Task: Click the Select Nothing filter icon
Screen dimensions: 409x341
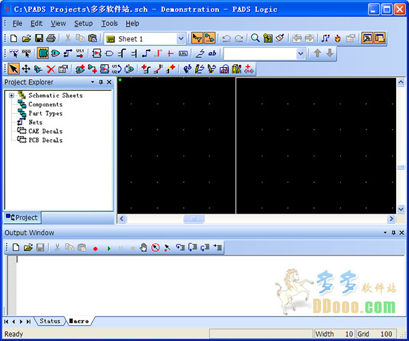Action: (26, 53)
